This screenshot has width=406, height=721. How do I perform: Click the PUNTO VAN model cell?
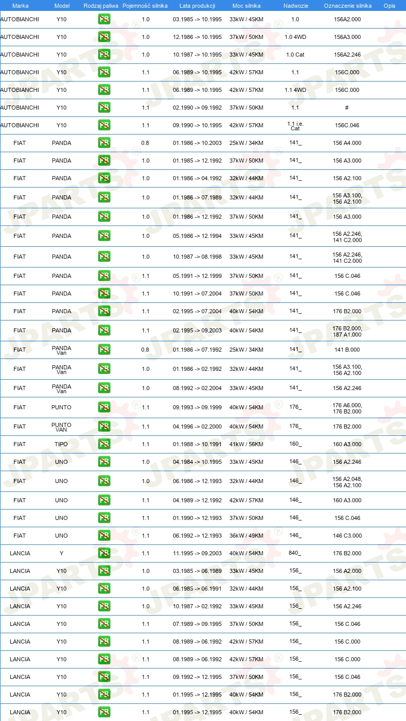point(62,427)
